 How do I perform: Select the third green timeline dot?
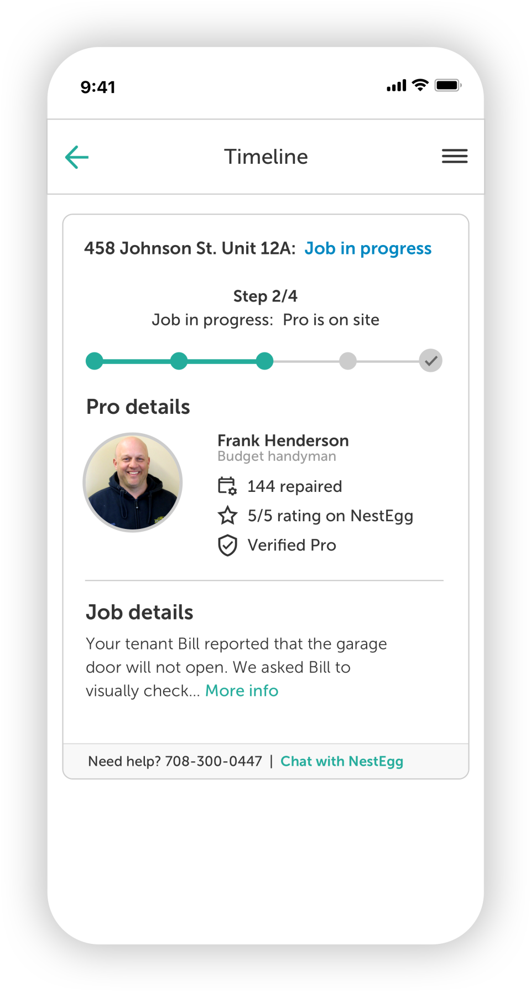point(265,361)
